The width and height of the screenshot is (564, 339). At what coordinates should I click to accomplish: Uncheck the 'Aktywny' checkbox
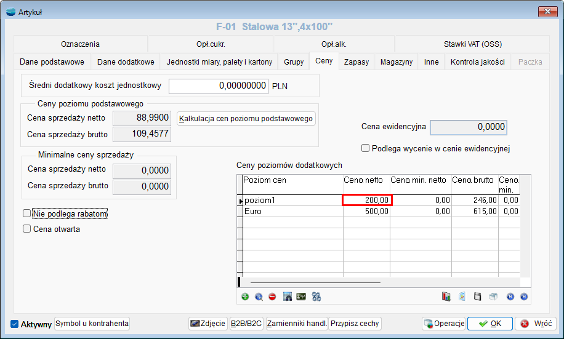[15, 324]
